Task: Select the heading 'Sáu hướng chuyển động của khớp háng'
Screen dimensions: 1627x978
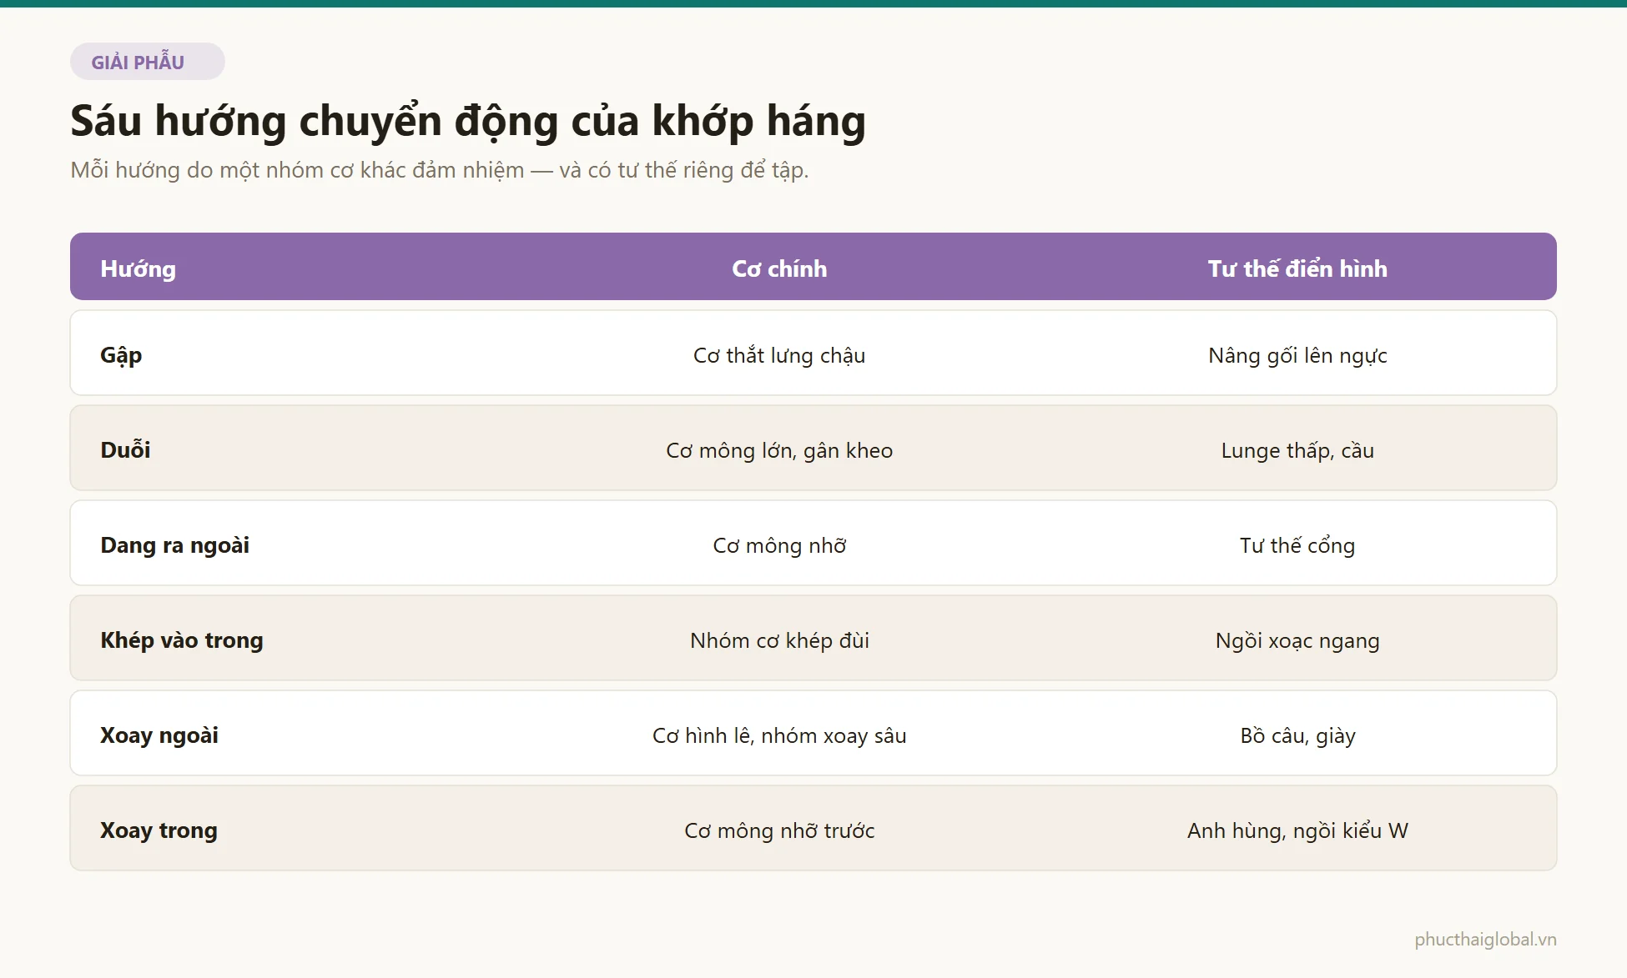Action: (468, 121)
